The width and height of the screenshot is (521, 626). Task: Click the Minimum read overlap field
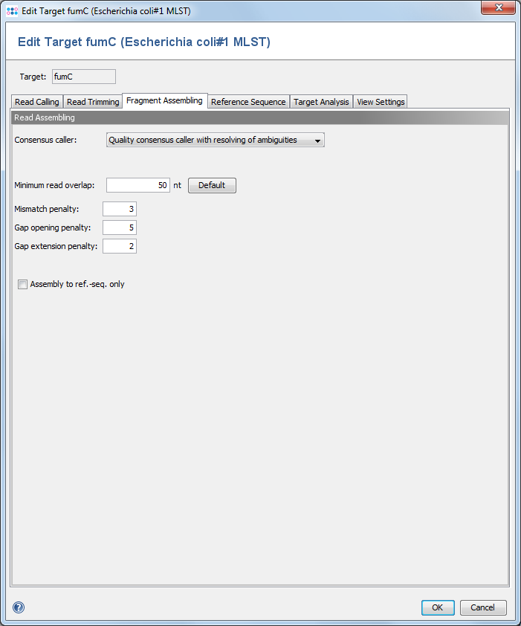click(138, 185)
